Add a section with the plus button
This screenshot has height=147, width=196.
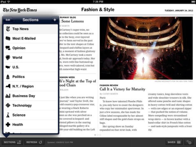point(55,20)
